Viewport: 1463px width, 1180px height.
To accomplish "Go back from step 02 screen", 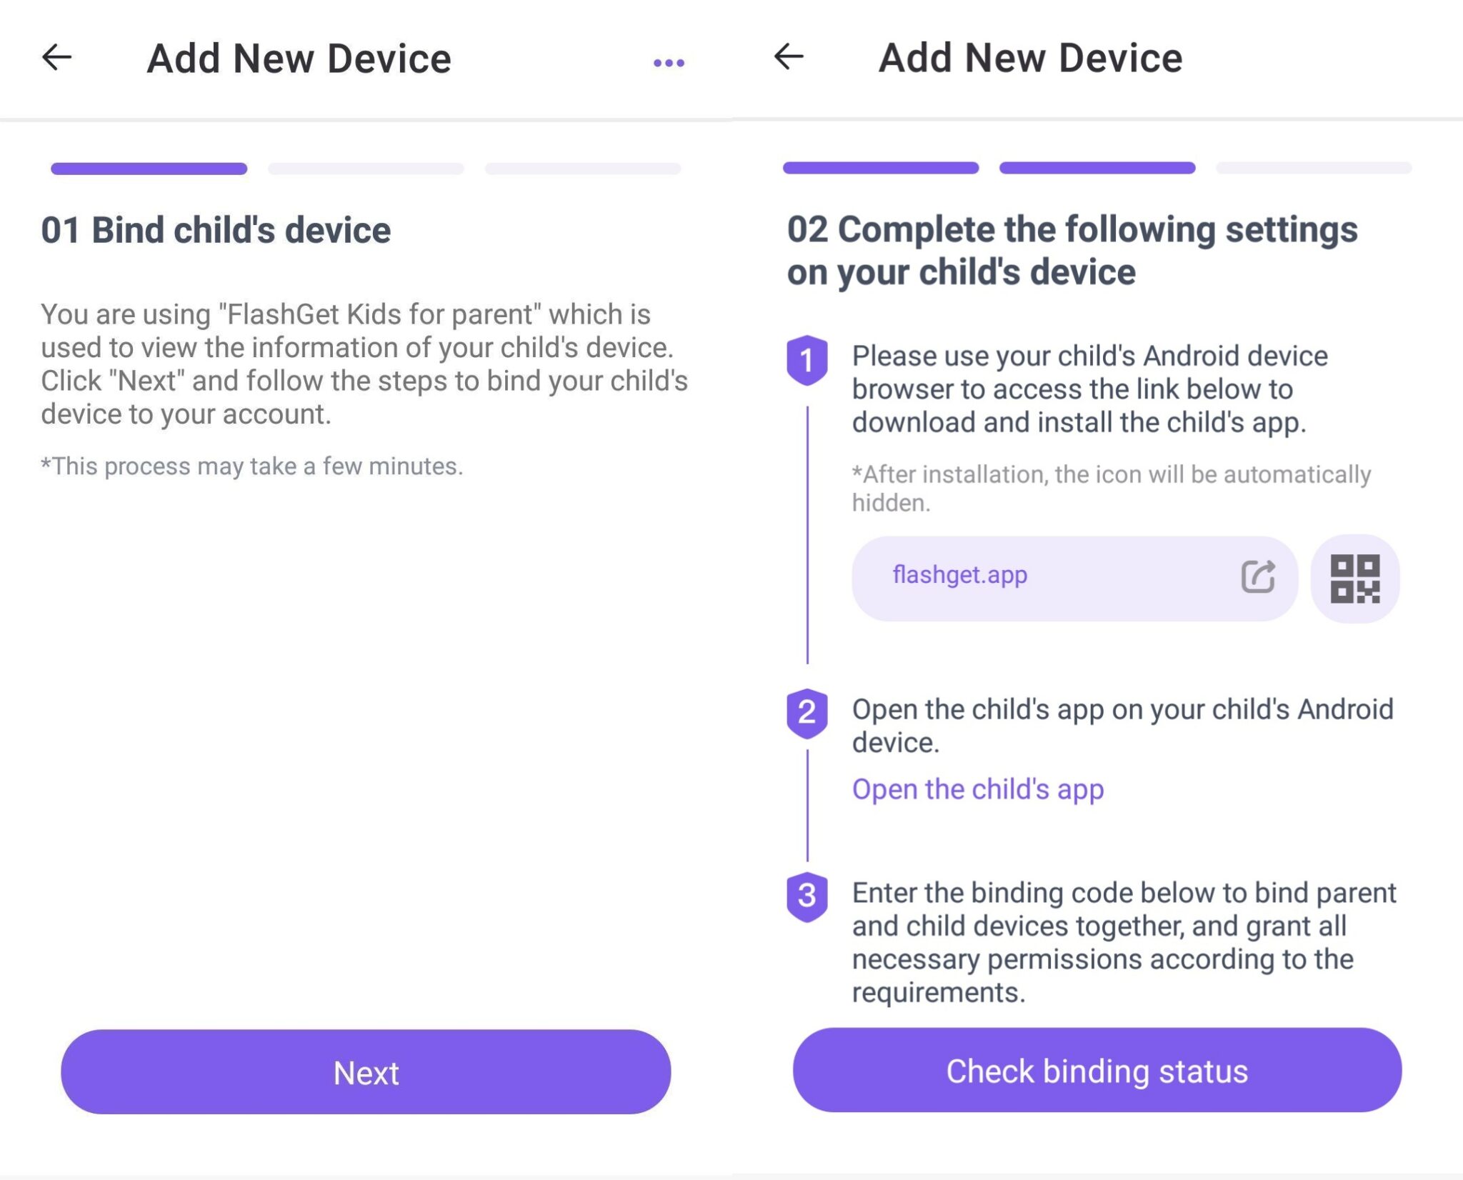I will (789, 56).
